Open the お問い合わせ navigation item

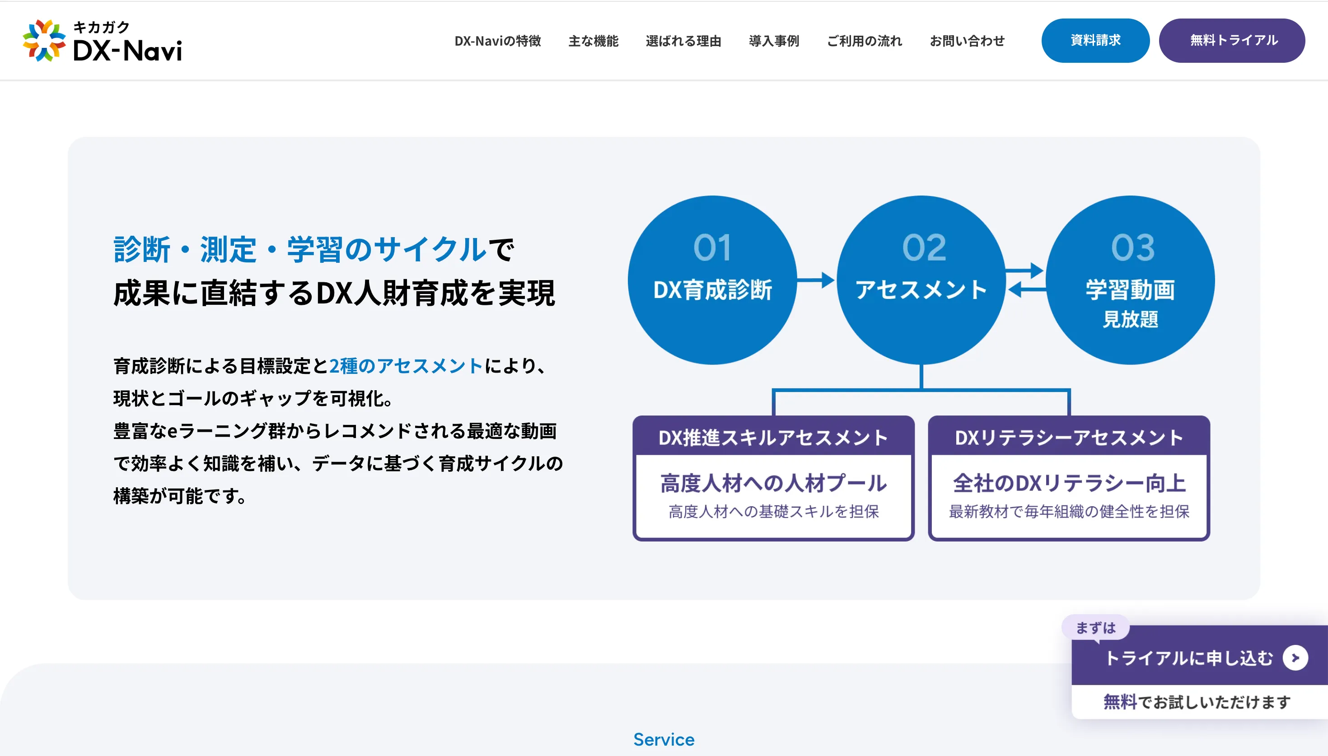pos(967,41)
